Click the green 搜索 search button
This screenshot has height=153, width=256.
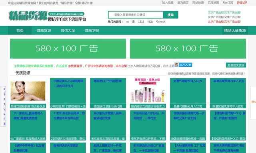coord(171,15)
